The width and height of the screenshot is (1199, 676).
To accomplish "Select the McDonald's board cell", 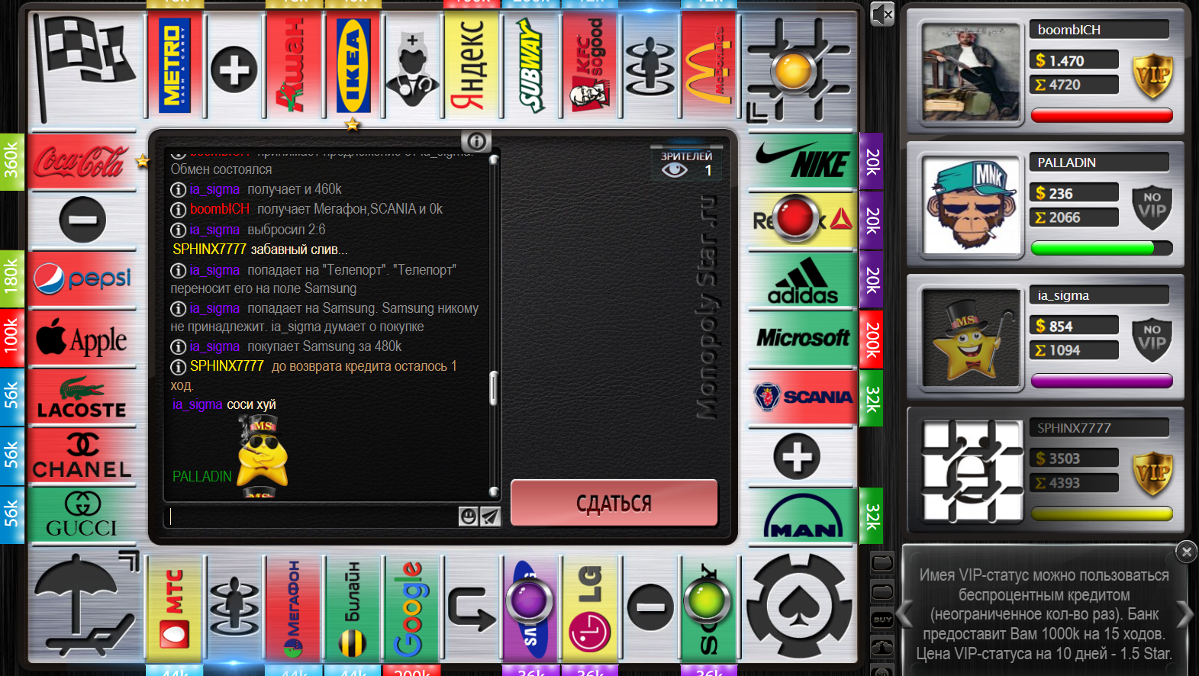I will [x=709, y=64].
